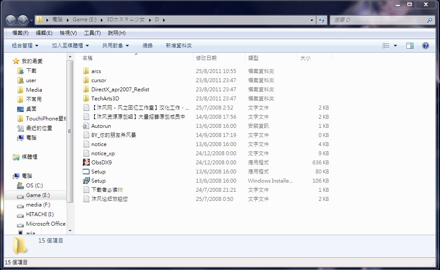Viewport: 440px width, 270px height.
Task: Select the TechArts3D folder
Action: tap(105, 98)
